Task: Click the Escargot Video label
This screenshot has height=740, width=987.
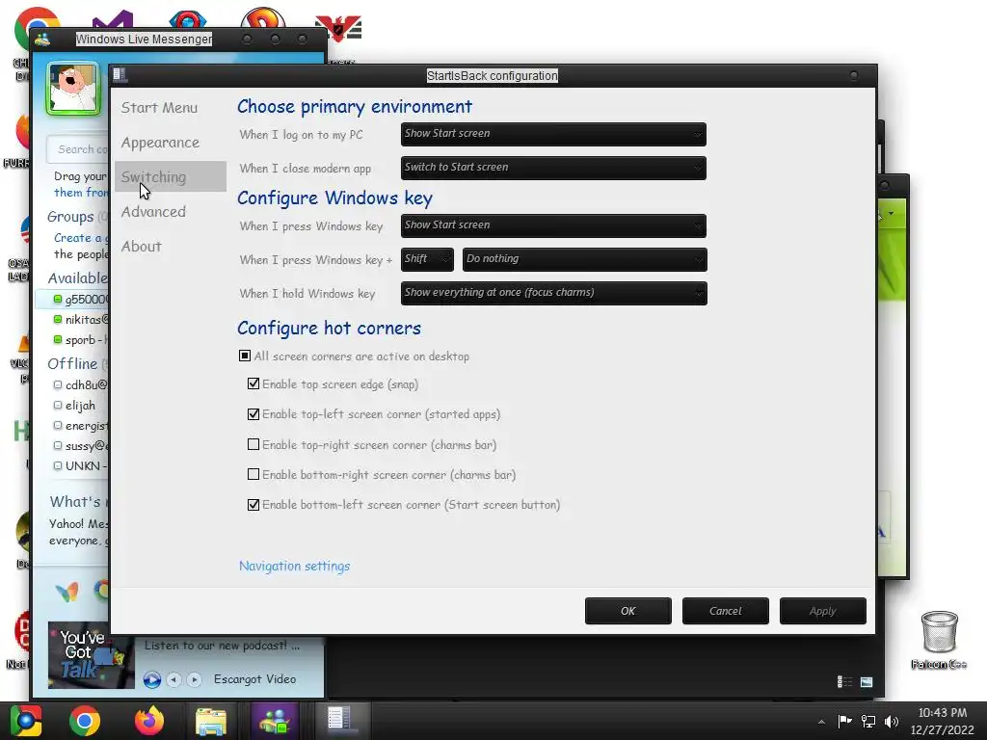Action: pyautogui.click(x=254, y=679)
